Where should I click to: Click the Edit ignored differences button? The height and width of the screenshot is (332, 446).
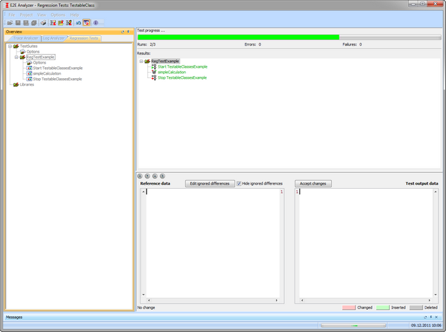210,184
